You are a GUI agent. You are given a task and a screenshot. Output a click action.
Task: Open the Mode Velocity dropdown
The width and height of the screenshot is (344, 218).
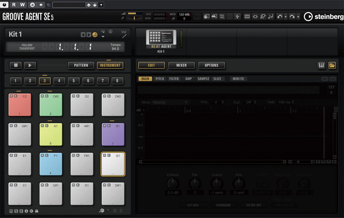170,102
